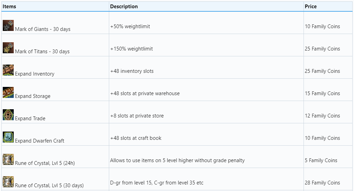The height and width of the screenshot is (191, 354).
Task: Click the Mark of Giants item name
Action: (43, 29)
